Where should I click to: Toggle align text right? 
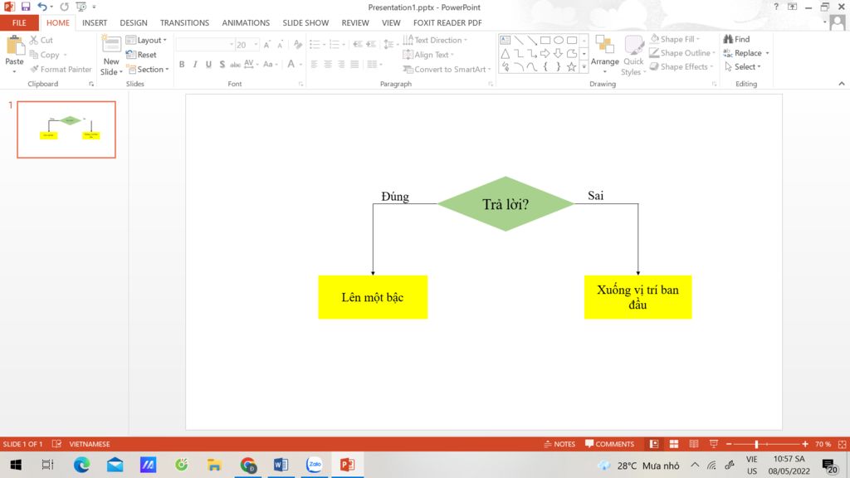[341, 65]
